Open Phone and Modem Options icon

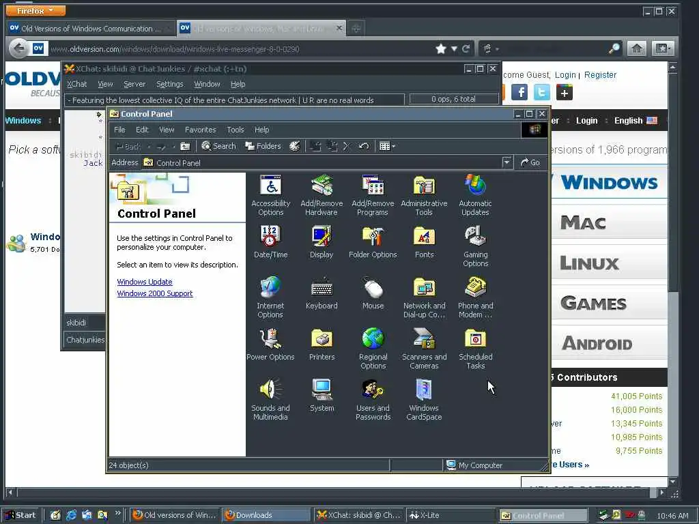(475, 297)
